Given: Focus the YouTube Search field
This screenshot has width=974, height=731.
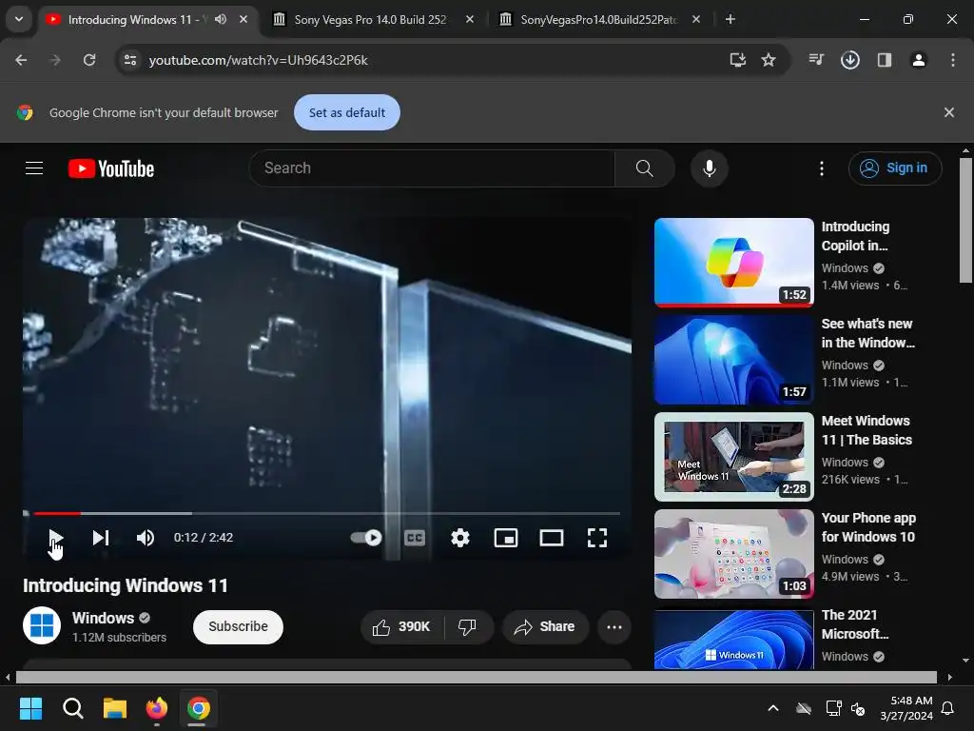Looking at the screenshot, I should pyautogui.click(x=432, y=168).
